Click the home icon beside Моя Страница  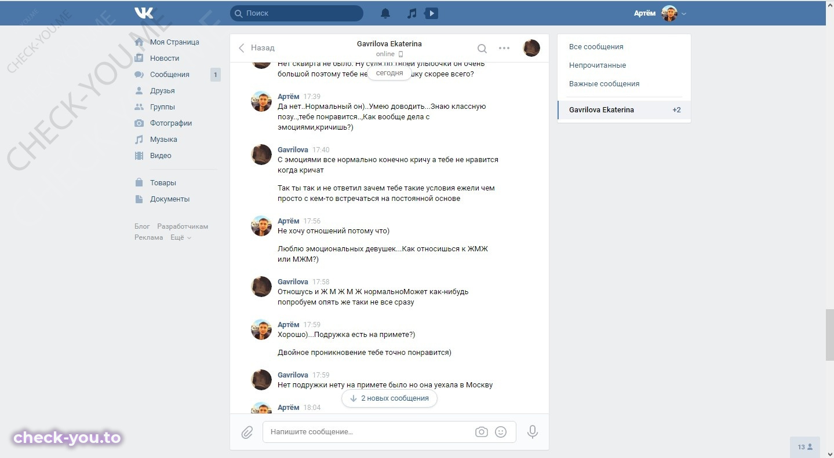pyautogui.click(x=139, y=42)
